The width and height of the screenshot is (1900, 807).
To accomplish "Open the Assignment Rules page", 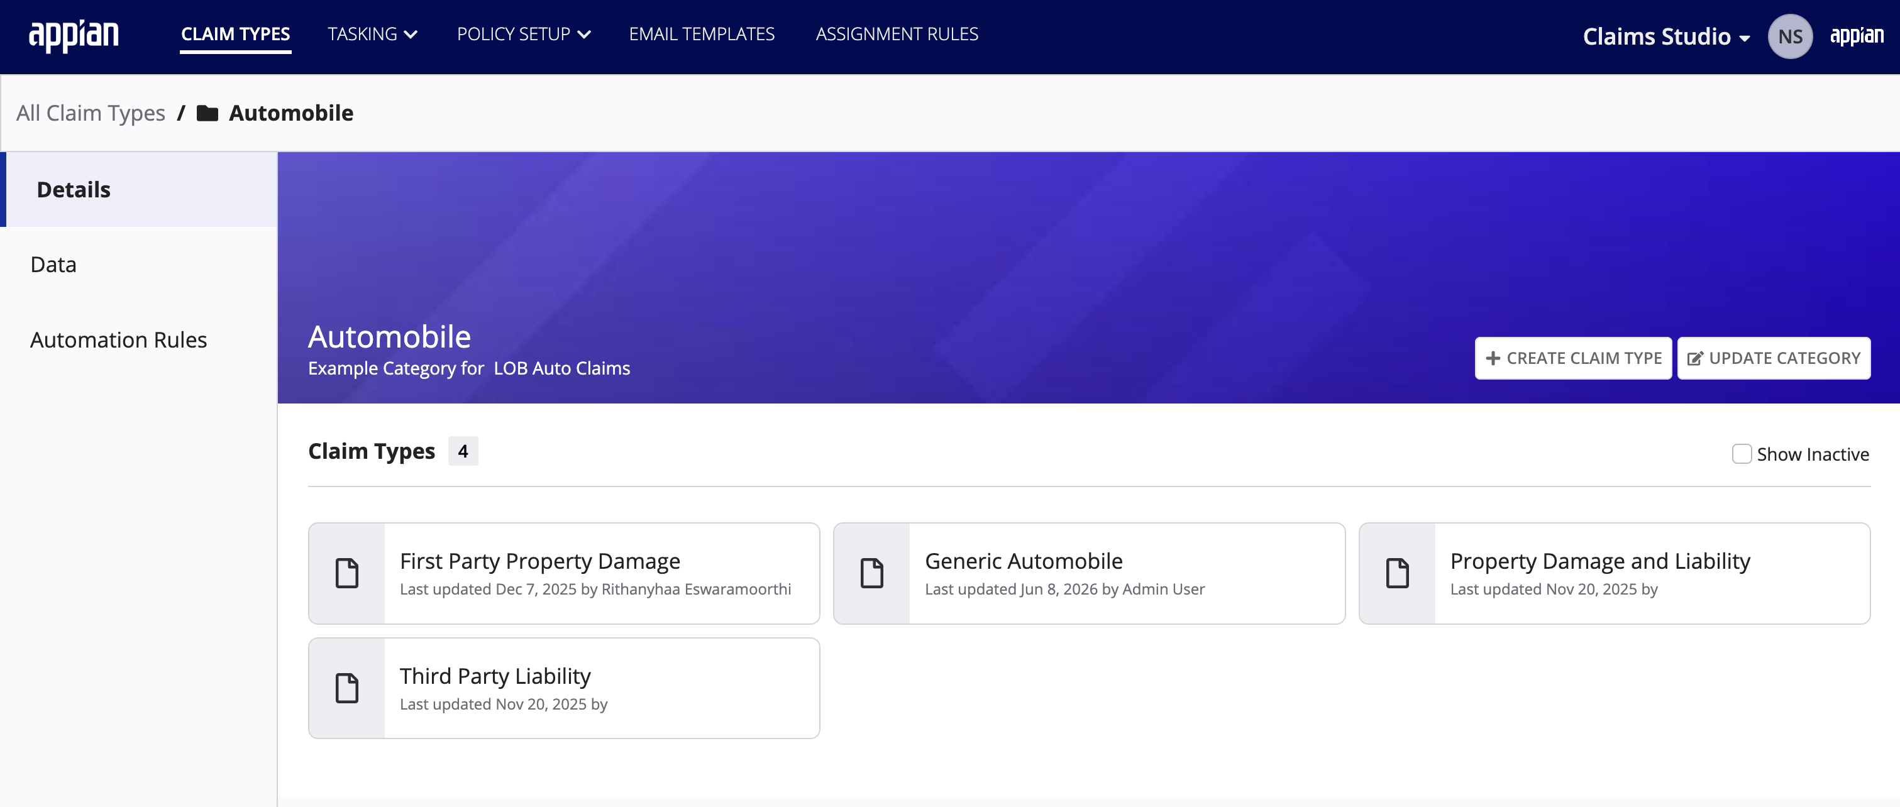I will pos(897,34).
